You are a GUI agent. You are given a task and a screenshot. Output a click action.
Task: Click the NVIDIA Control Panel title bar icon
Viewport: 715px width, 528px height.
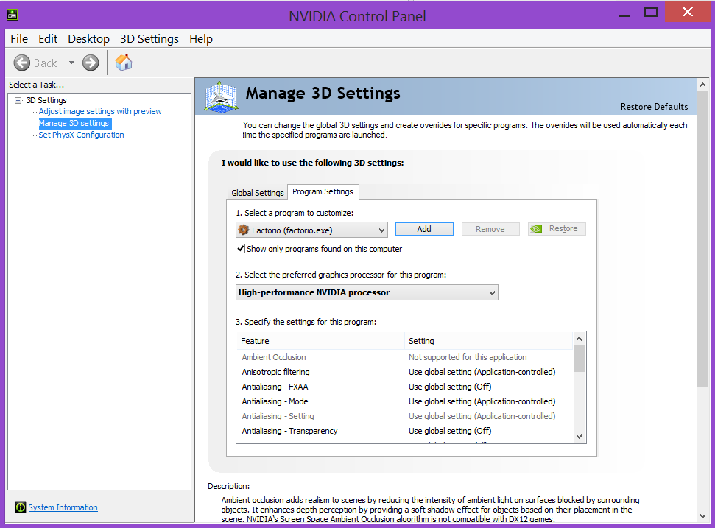pos(13,15)
